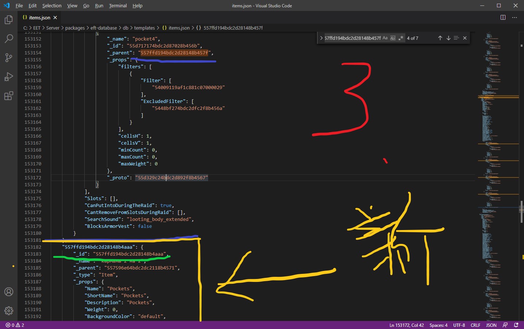524x329 pixels.
Task: Open Run and Debug view
Action: click(x=9, y=77)
